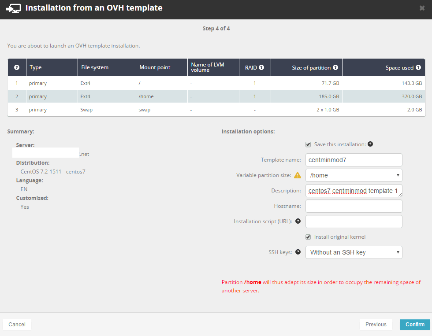
Task: Click the Size of partition help icon
Action: [335, 67]
